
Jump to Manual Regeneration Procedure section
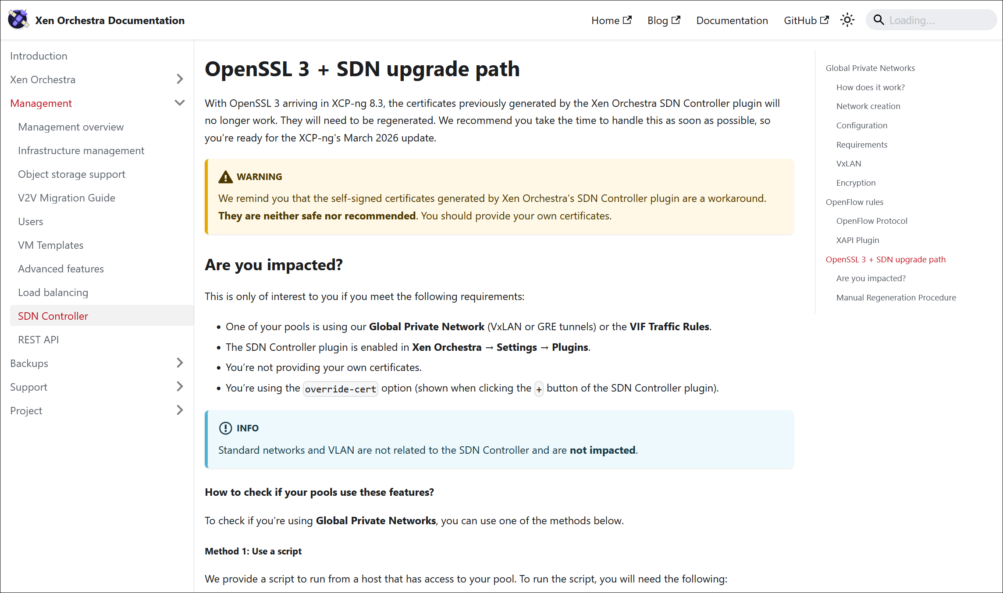click(896, 298)
